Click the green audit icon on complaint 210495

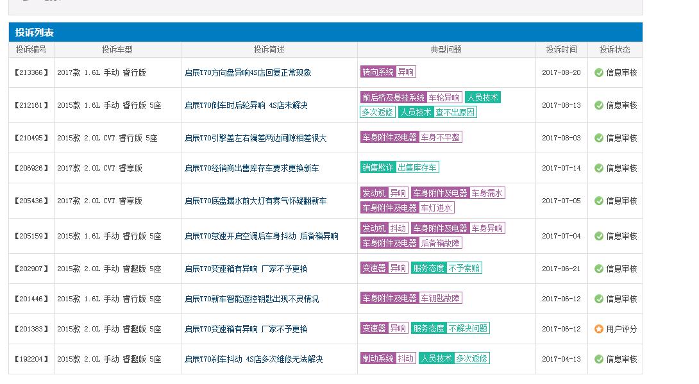[x=597, y=137]
